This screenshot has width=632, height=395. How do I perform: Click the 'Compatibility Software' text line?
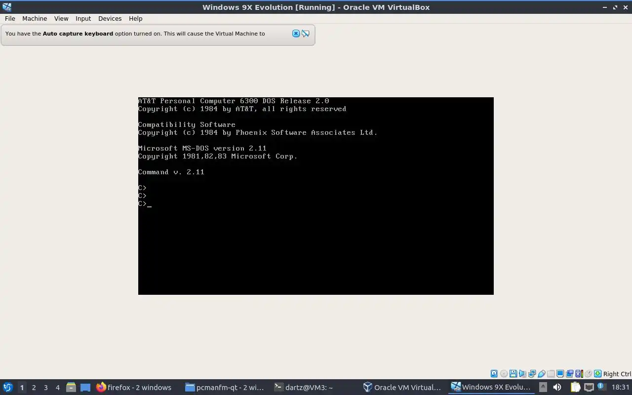pos(187,124)
